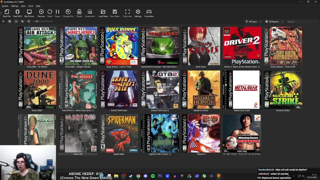Image resolution: width=320 pixels, height=180 pixels.
Task: Select the Winning Eleven 2002 cover
Action: 242,133
